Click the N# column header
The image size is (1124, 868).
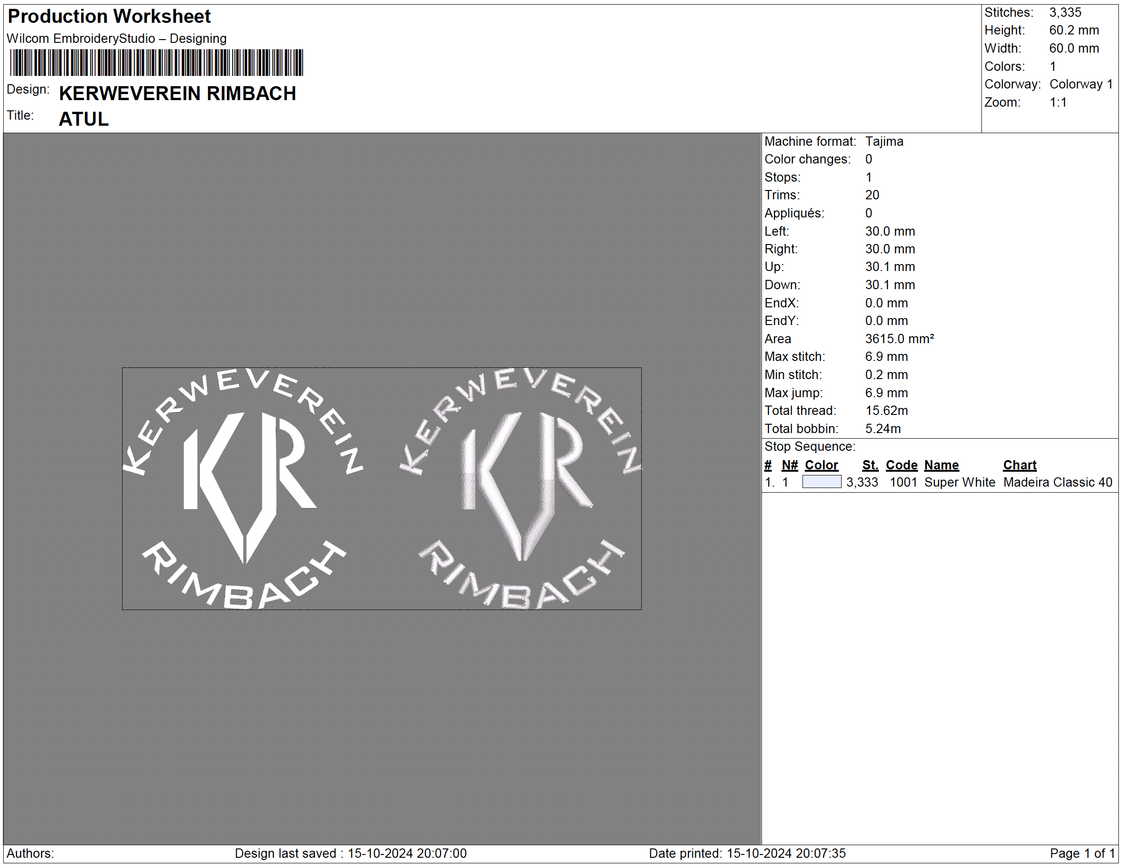point(789,465)
